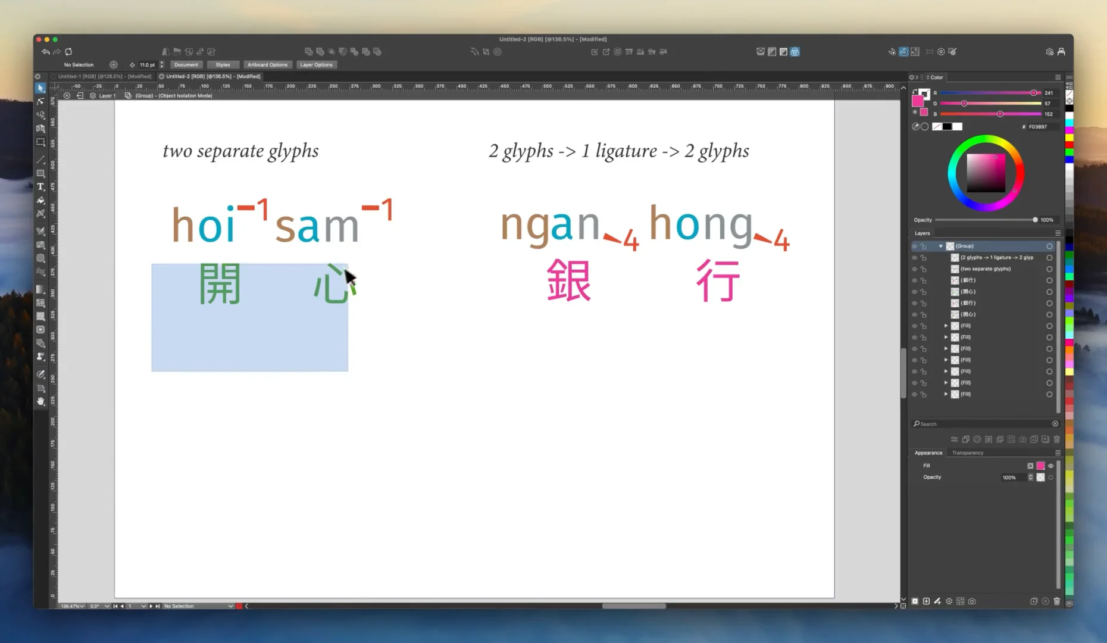Activate the Fill gradient tool
Viewport: 1107px width, 643px height.
[40, 288]
